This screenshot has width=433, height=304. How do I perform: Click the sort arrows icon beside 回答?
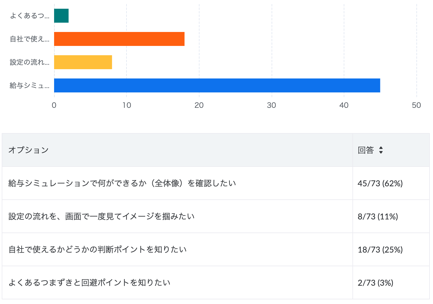(381, 150)
